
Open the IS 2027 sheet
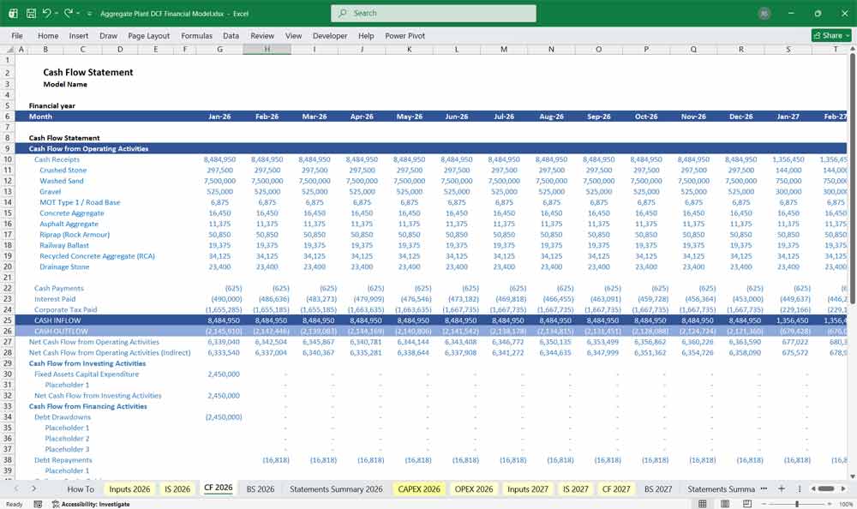coord(576,489)
